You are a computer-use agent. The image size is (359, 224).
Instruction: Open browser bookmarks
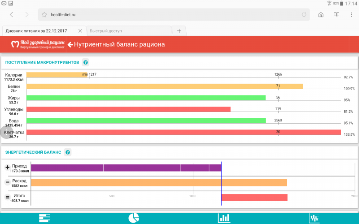point(336,15)
